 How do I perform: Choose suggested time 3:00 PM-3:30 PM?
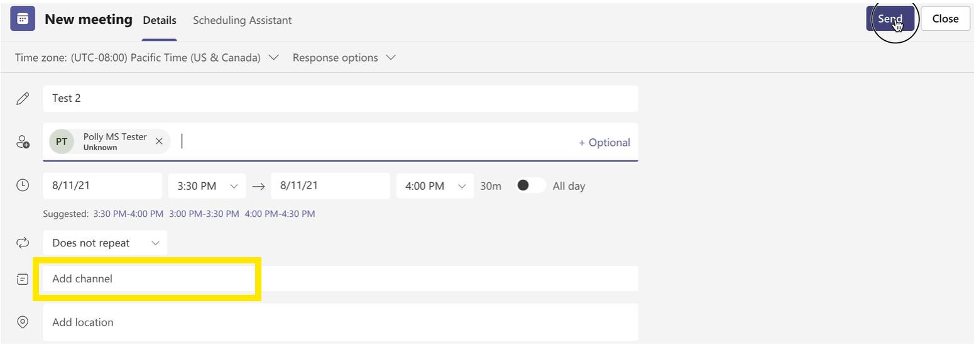click(204, 214)
